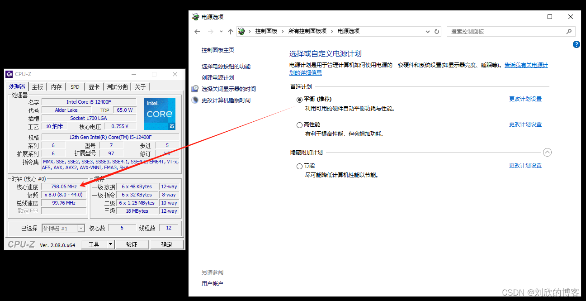Click the moon icon beside sleep time link
Image resolution: width=586 pixels, height=301 pixels.
[x=195, y=100]
